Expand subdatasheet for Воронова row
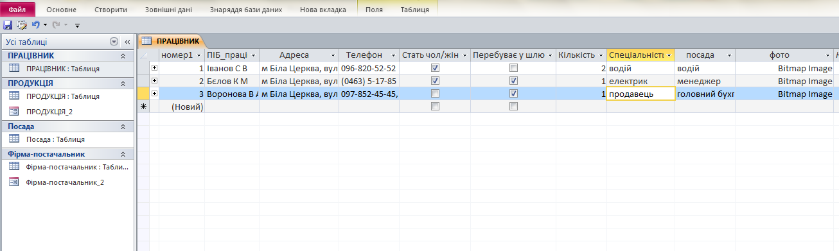This screenshot has width=839, height=251. coord(154,94)
